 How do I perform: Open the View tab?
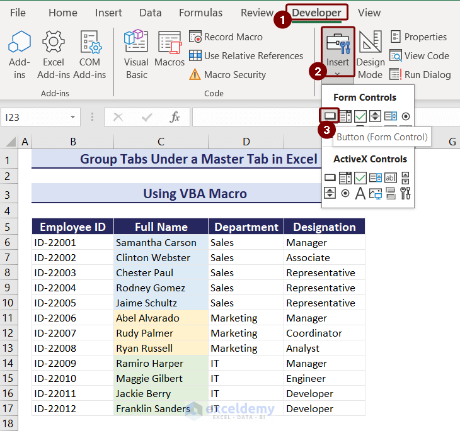click(x=369, y=13)
